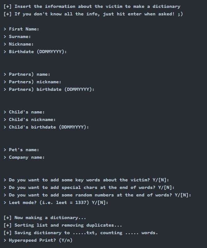207x248 pixels.
Task: Click the First Name prompt line
Action: tap(24, 29)
